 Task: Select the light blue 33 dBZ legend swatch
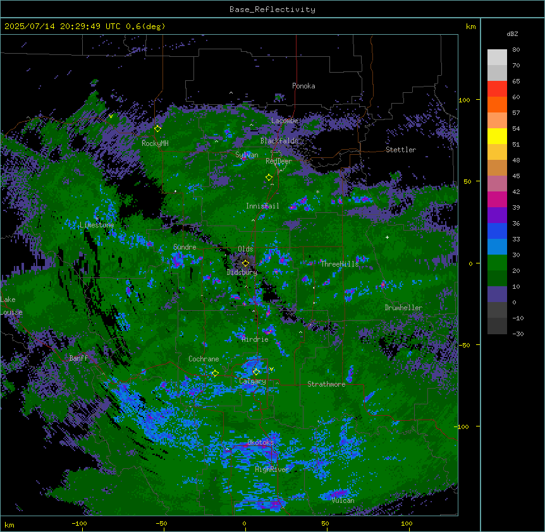coord(497,247)
